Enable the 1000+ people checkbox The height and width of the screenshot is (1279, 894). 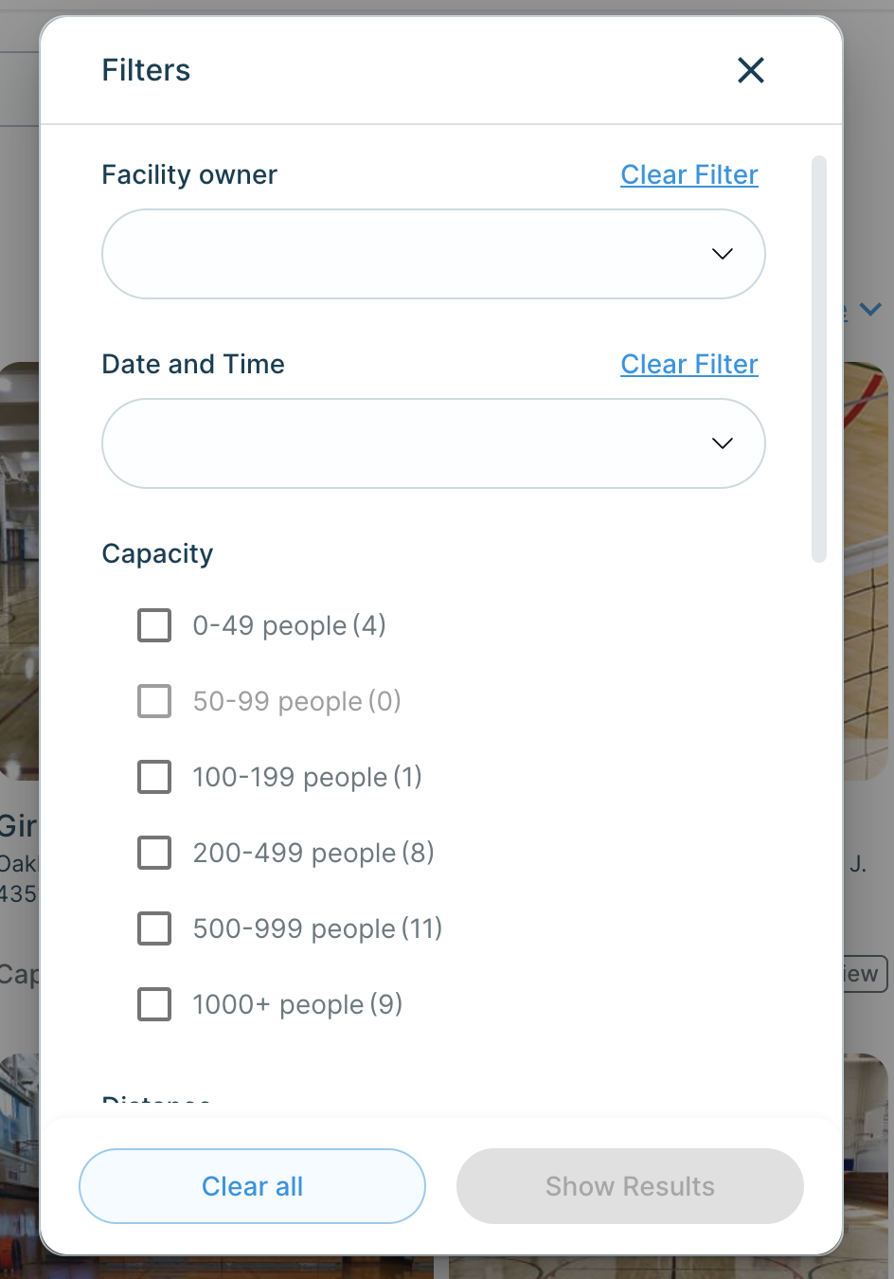[154, 1004]
